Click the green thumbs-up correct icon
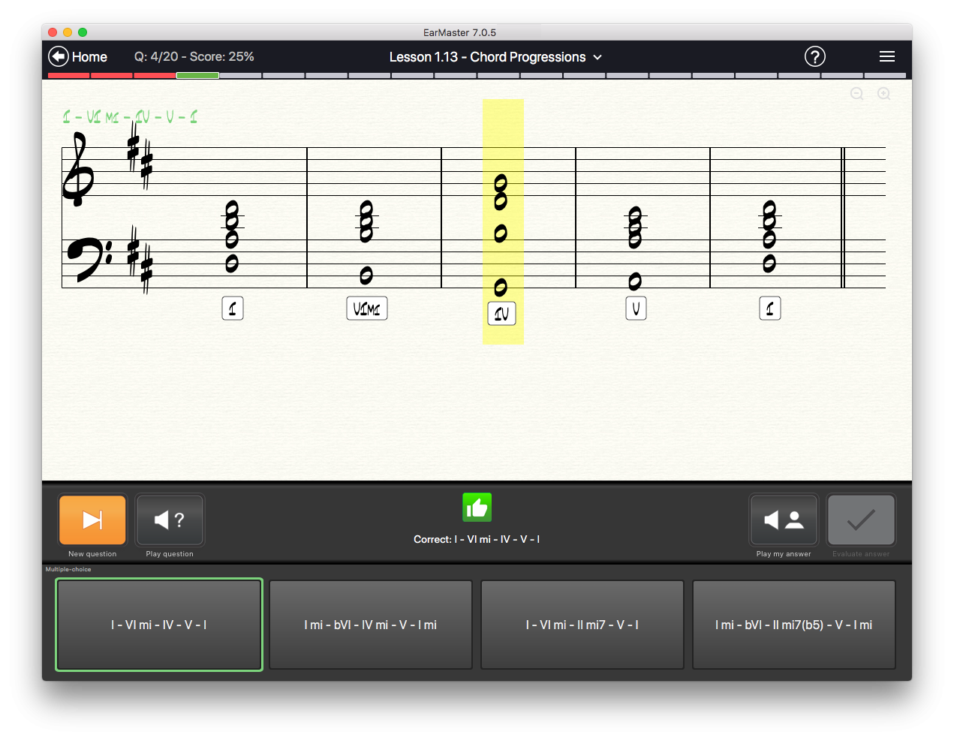 pyautogui.click(x=477, y=508)
